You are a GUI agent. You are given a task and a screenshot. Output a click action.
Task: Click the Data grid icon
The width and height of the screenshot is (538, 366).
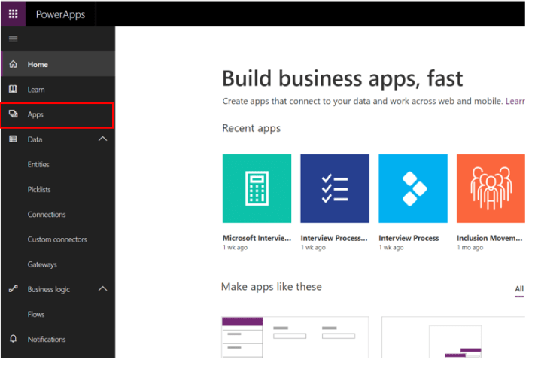(13, 139)
